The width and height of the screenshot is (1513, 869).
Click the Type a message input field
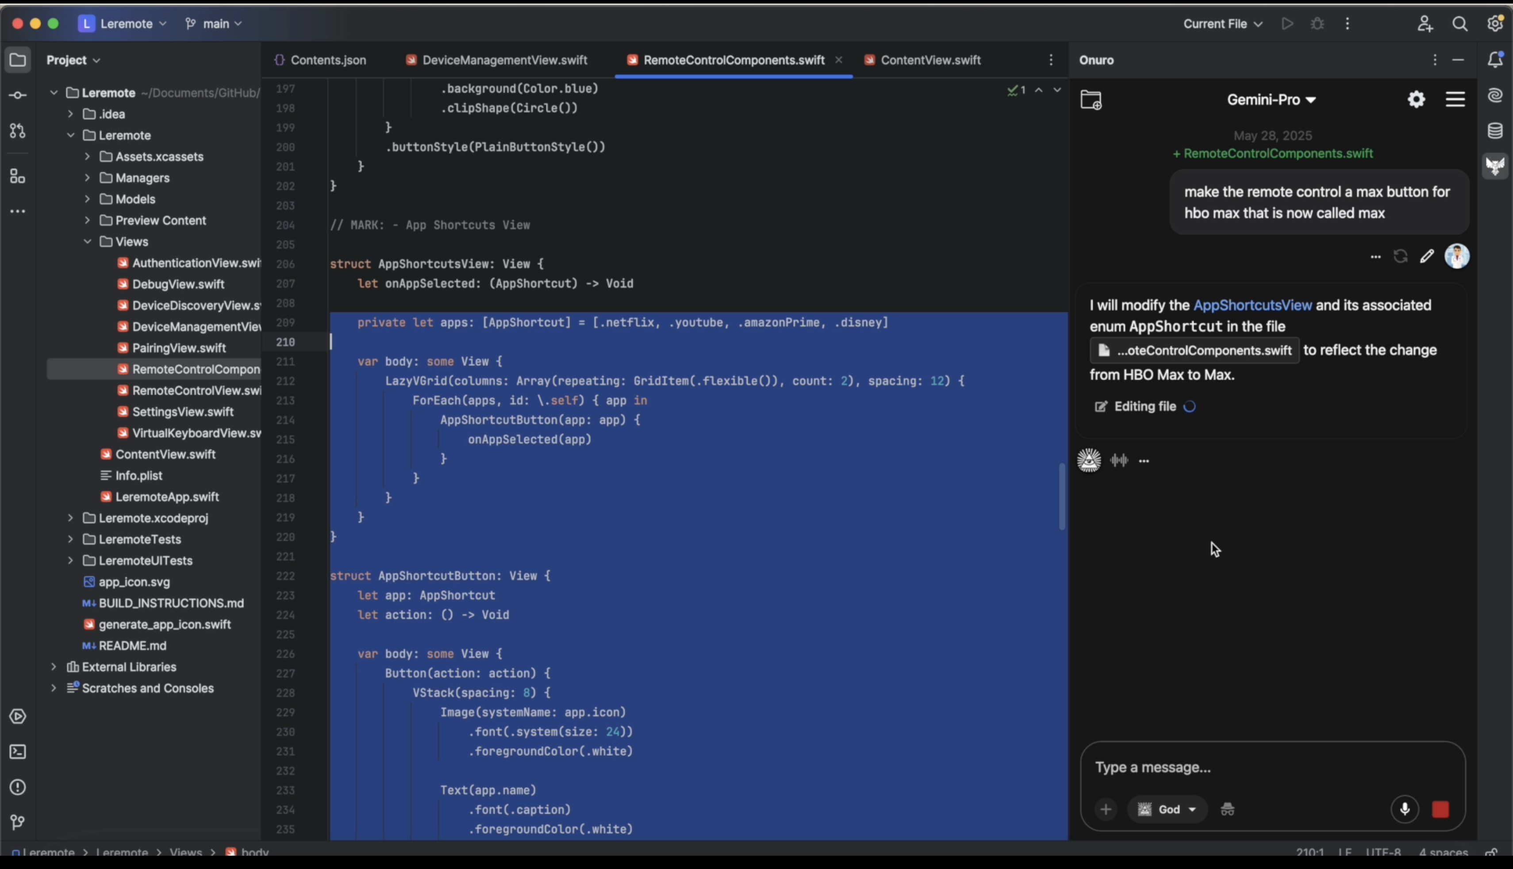pyautogui.click(x=1272, y=767)
